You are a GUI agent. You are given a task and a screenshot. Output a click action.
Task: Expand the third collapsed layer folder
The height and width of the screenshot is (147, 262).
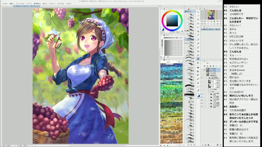point(209,100)
